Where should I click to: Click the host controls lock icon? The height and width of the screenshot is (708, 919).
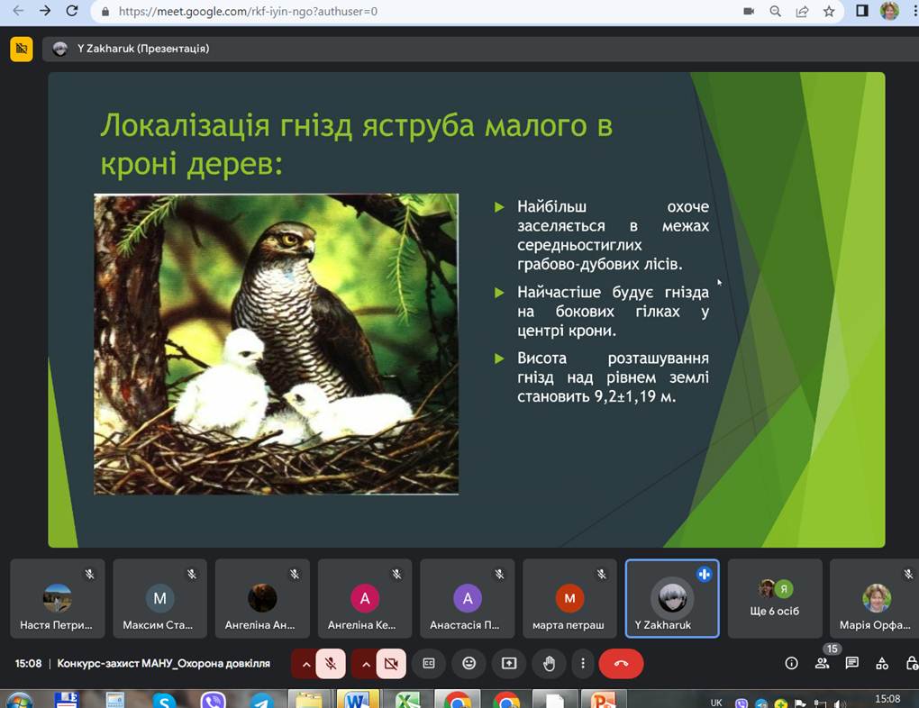coord(912,663)
